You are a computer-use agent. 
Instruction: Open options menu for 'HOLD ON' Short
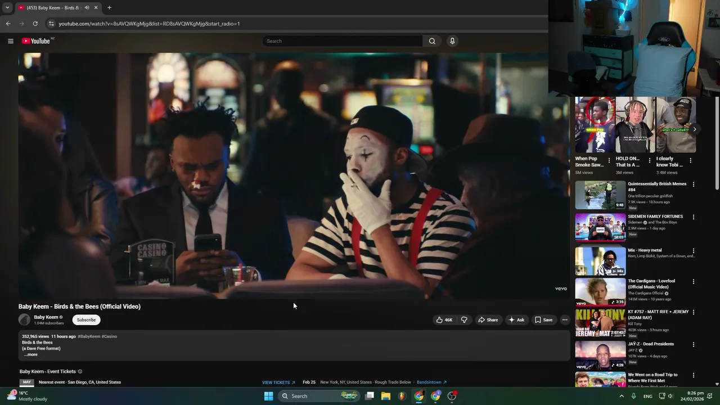tap(650, 161)
